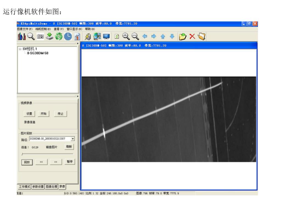This screenshot has width=281, height=211.
Task: Click the 图像:796 status bar entry
Action: (142, 193)
